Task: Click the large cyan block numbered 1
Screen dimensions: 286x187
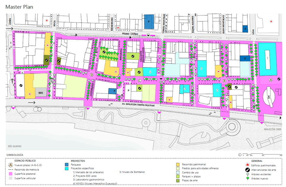Action: 267,59
